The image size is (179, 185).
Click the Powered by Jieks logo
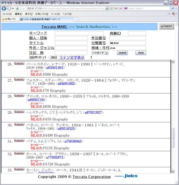click(126, 176)
